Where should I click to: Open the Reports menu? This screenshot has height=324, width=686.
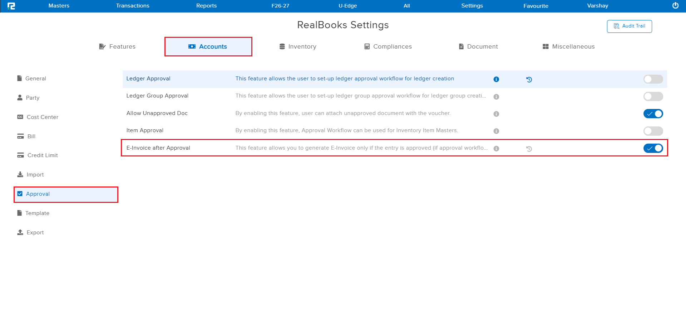coord(206,6)
